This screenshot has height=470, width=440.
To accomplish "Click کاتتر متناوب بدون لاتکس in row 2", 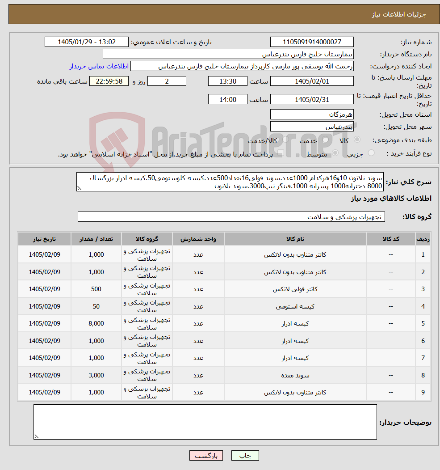I will click(295, 272).
